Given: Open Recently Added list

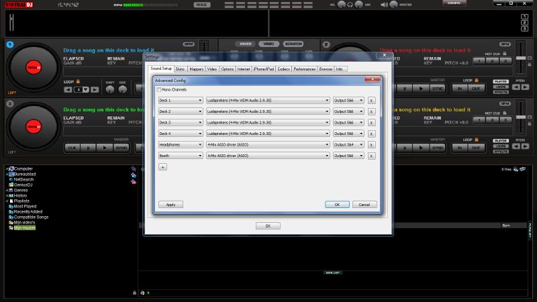Looking at the screenshot, I should [x=28, y=211].
